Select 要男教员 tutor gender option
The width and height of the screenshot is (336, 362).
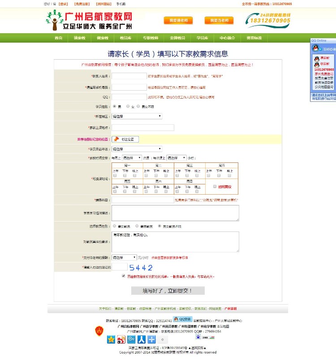[x=137, y=226]
